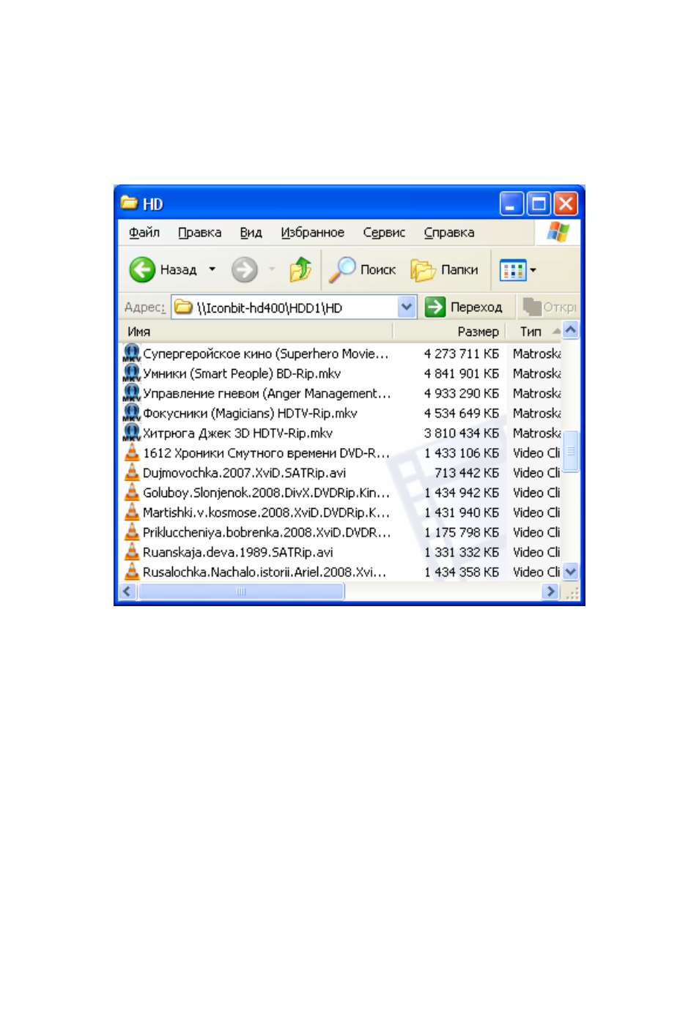
Task: Click vertical scrollbar up arrow
Action: [571, 330]
